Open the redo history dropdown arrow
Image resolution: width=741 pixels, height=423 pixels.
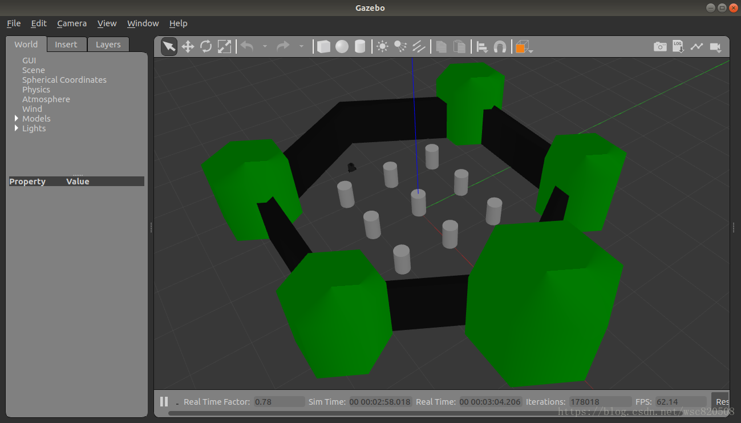(301, 47)
